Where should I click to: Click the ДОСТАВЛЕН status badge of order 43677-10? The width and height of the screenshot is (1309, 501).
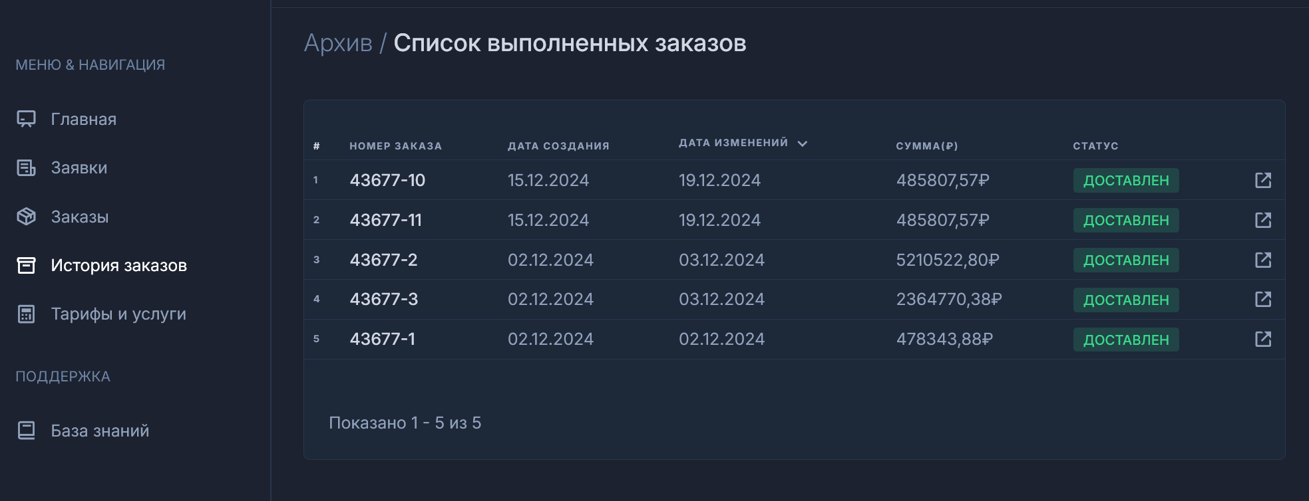click(1125, 181)
